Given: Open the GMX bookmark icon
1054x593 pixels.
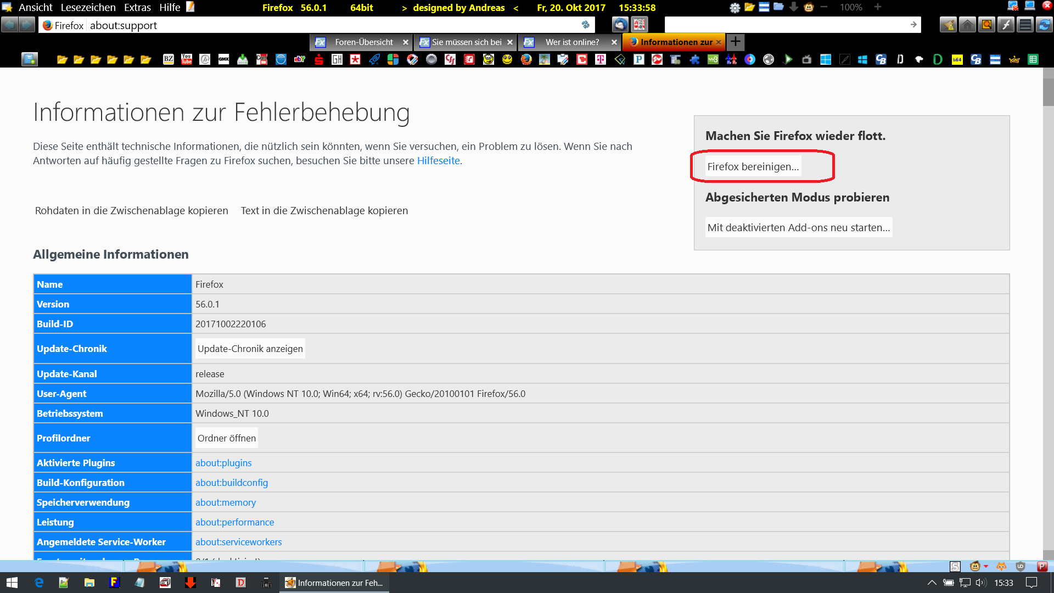Looking at the screenshot, I should [x=223, y=59].
